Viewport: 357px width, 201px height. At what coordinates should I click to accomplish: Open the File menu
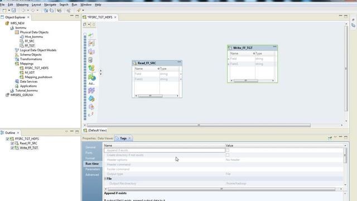(2, 4)
